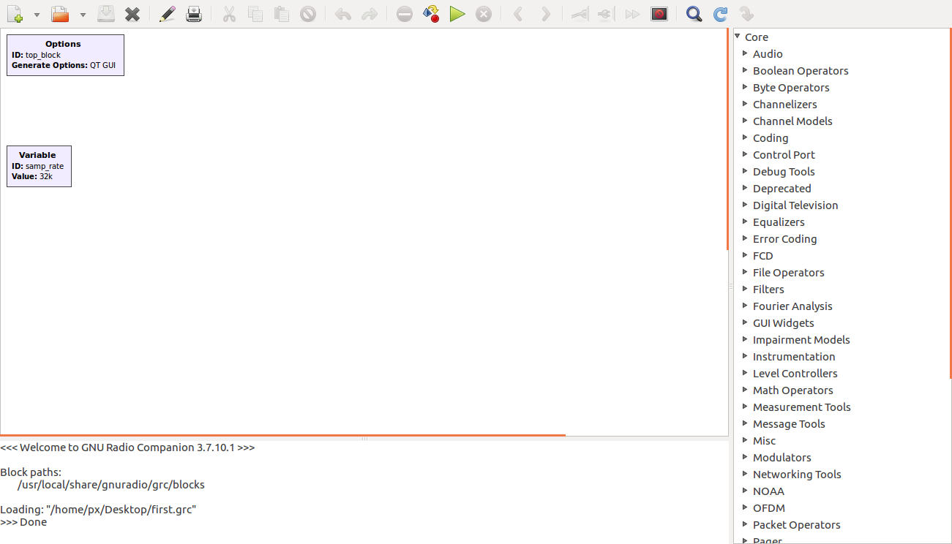Image resolution: width=952 pixels, height=544 pixels.
Task: Click the Redo arrow icon
Action: (370, 14)
